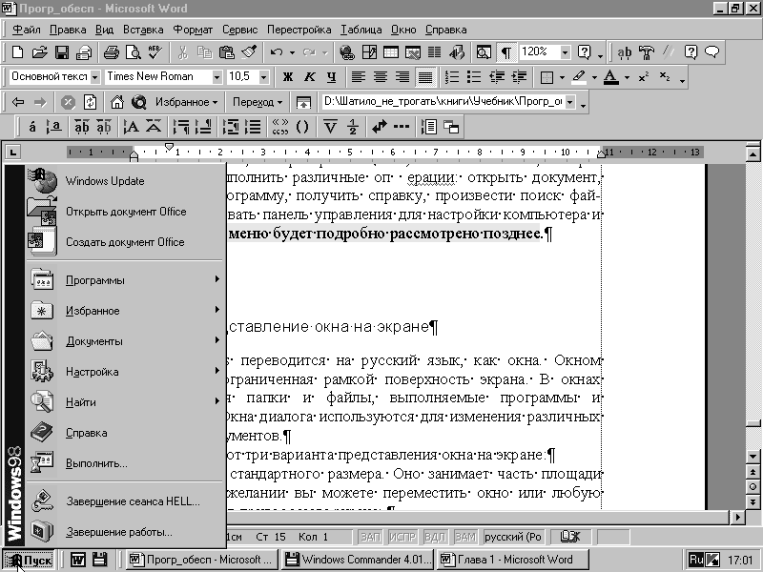The width and height of the screenshot is (763, 572).
Task: Toggle italic formatting (К)
Action: coord(309,77)
